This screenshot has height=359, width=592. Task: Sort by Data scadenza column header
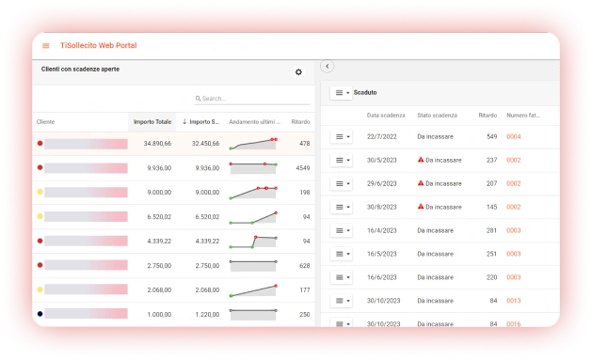point(386,115)
